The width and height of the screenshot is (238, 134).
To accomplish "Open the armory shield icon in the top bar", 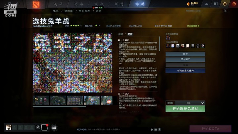I will click(x=216, y=4).
